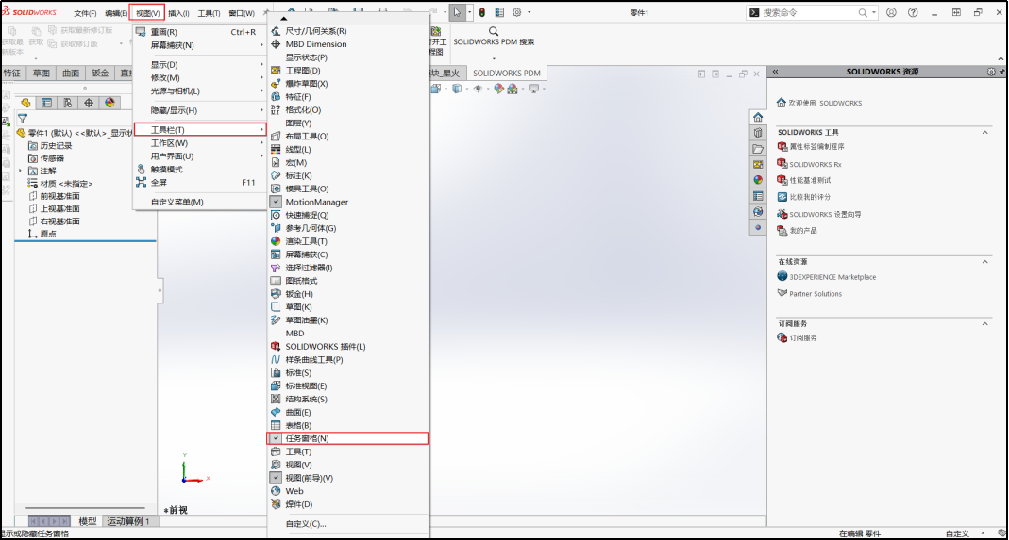Click the SOLIDWORKS PDM 搜索 magnifier icon
This screenshot has height=540, width=1009.
tap(494, 31)
